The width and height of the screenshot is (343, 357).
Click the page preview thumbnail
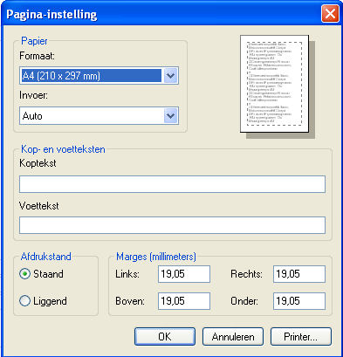pos(274,84)
